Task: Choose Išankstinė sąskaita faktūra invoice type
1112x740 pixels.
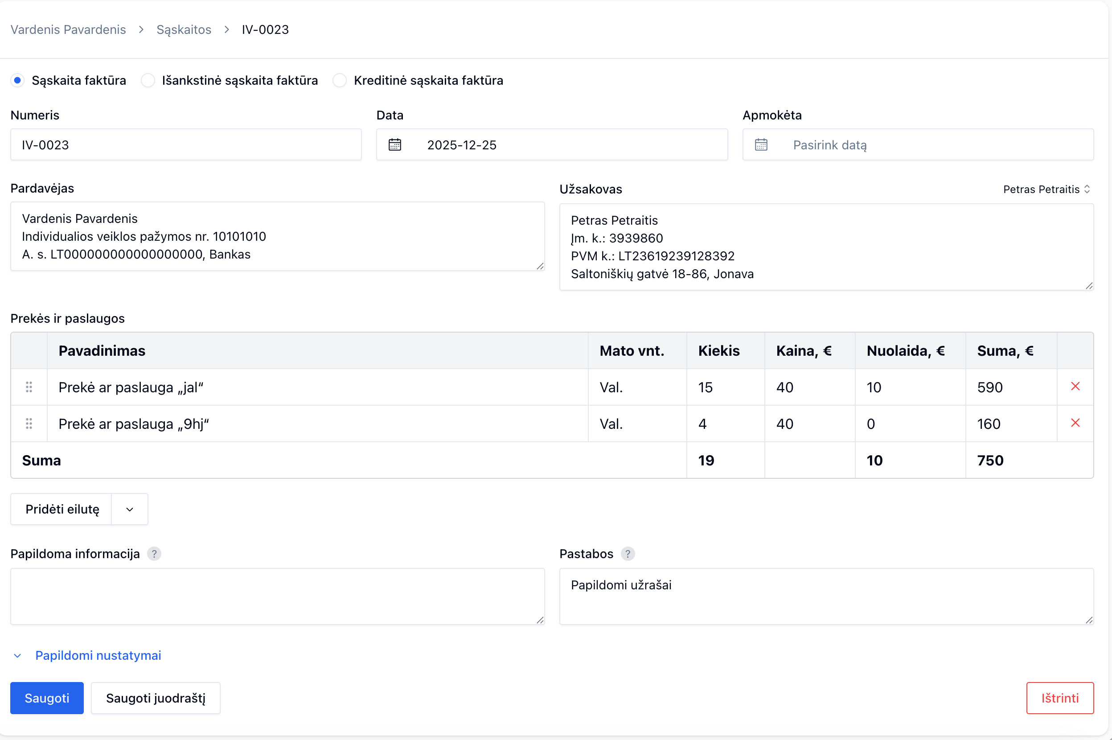Action: pos(148,80)
